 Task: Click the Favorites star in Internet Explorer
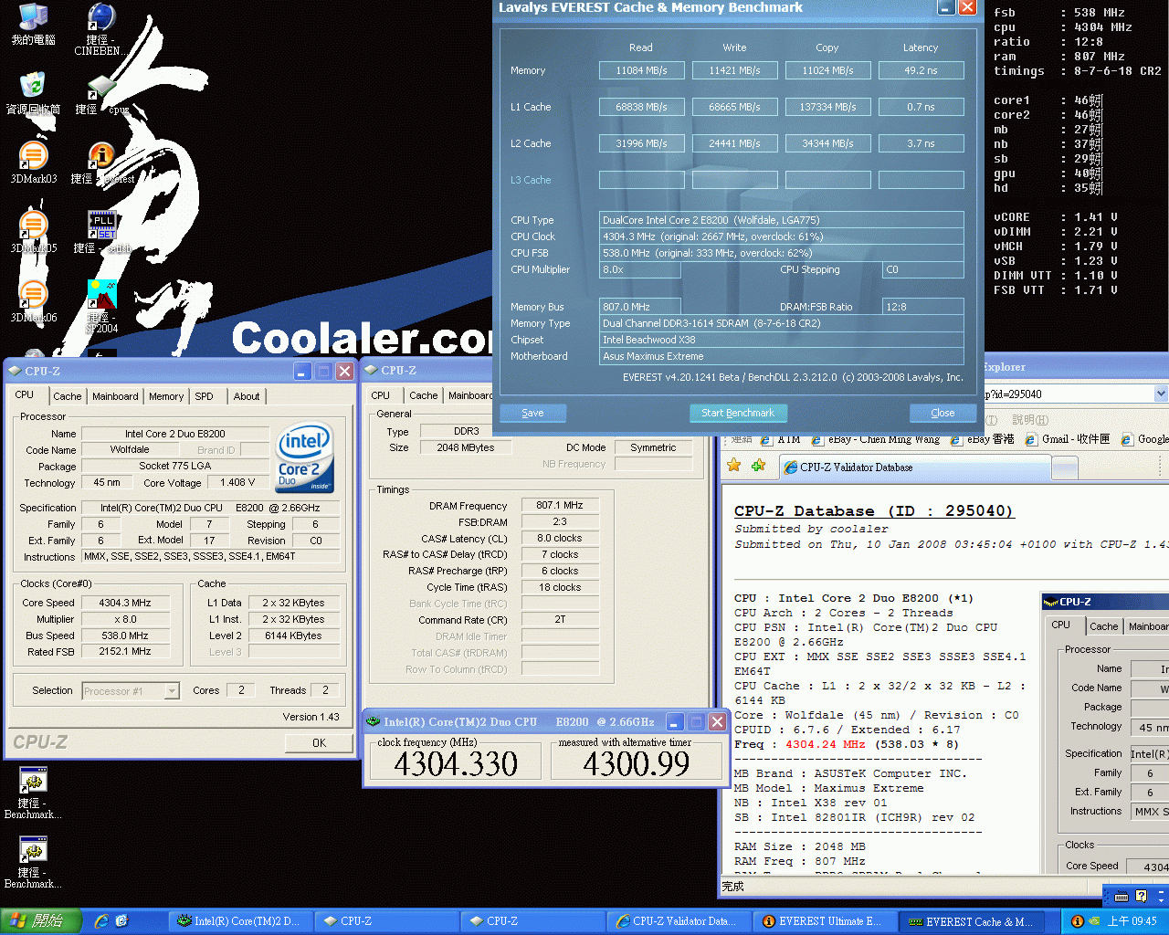(733, 466)
